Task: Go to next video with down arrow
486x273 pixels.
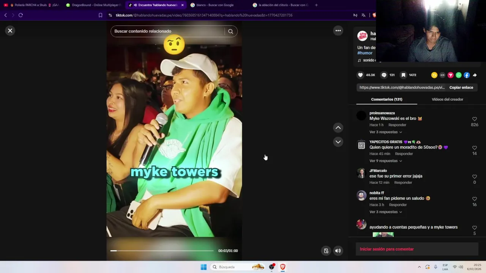Action: coord(338,142)
